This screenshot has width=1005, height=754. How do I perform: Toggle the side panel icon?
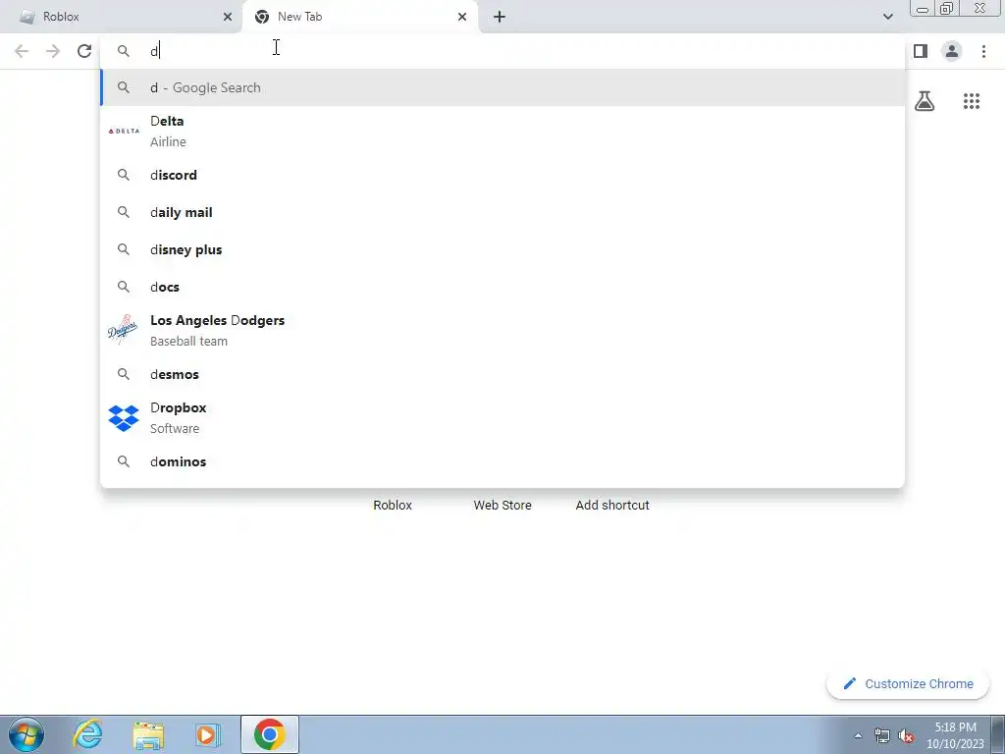click(921, 51)
